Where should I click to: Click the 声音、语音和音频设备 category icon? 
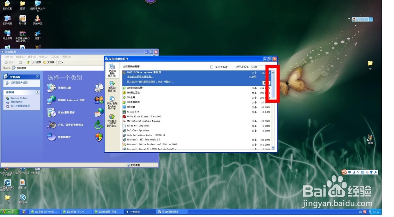pyautogui.click(x=52, y=125)
